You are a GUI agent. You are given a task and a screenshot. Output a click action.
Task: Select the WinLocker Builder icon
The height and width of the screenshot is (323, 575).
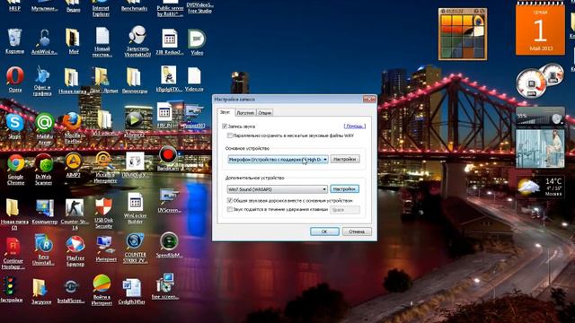pyautogui.click(x=135, y=208)
